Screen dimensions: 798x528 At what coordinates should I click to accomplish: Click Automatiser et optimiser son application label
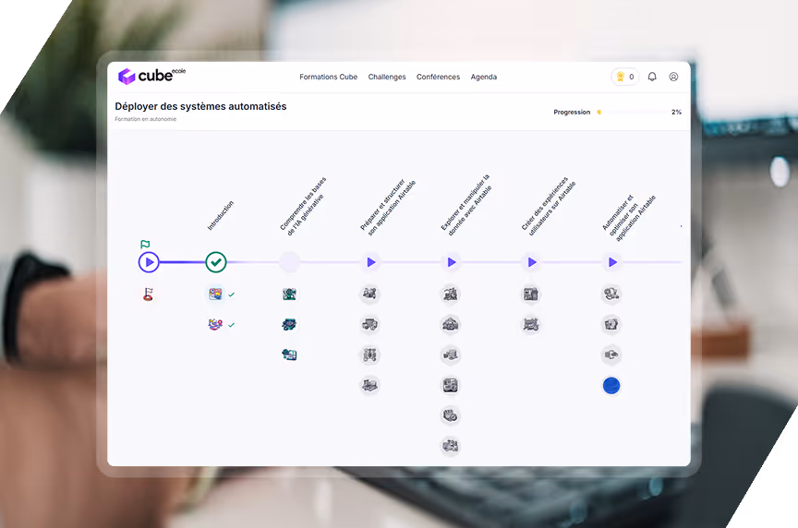click(629, 217)
